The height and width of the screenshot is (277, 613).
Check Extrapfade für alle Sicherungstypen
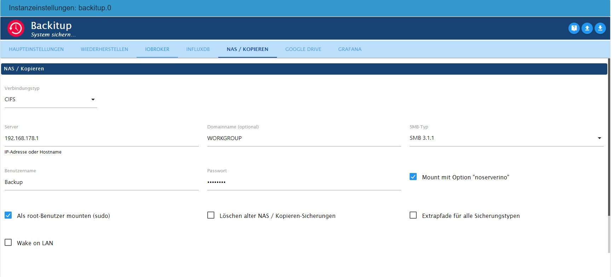point(413,215)
